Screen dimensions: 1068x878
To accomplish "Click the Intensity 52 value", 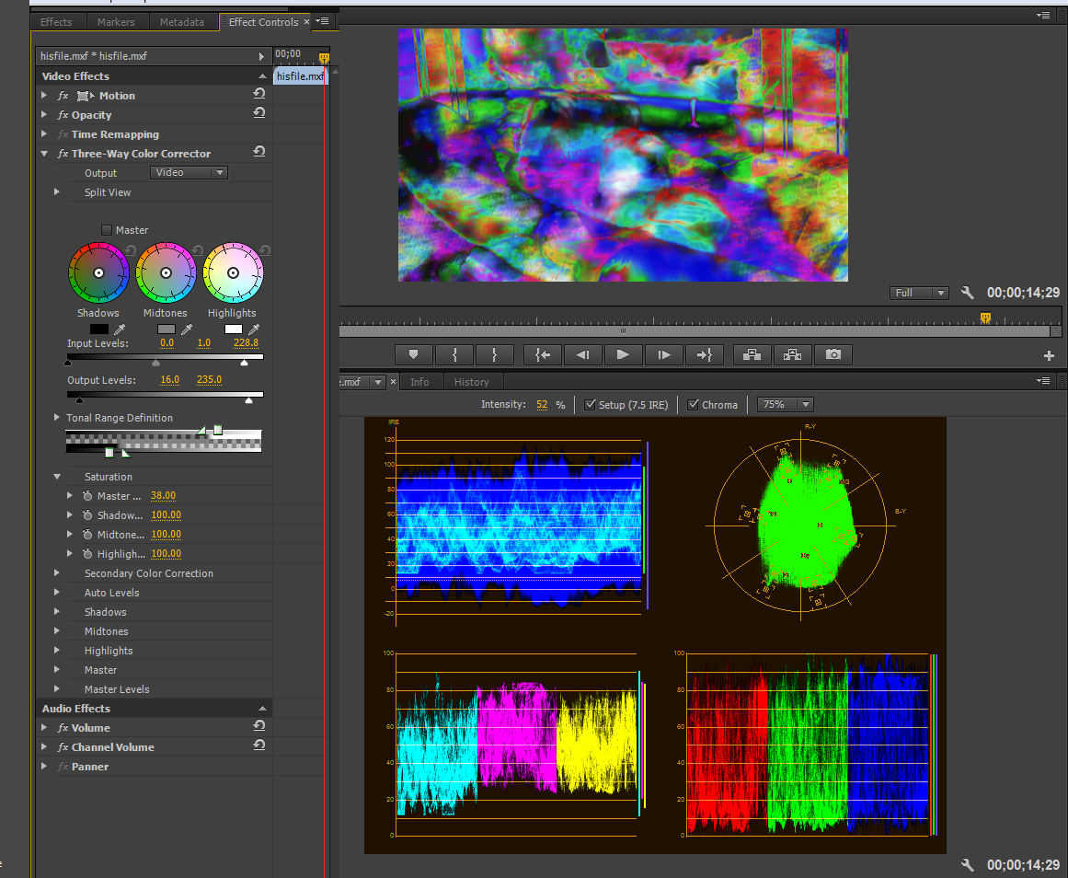I will click(542, 405).
